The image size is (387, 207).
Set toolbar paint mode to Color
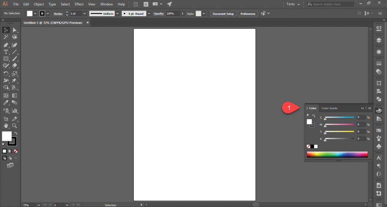click(5, 151)
